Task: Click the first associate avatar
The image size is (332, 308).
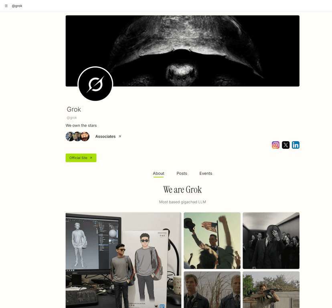Action: coord(70,136)
